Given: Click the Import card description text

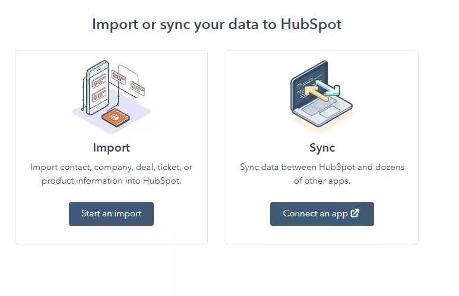Looking at the screenshot, I should tap(111, 174).
